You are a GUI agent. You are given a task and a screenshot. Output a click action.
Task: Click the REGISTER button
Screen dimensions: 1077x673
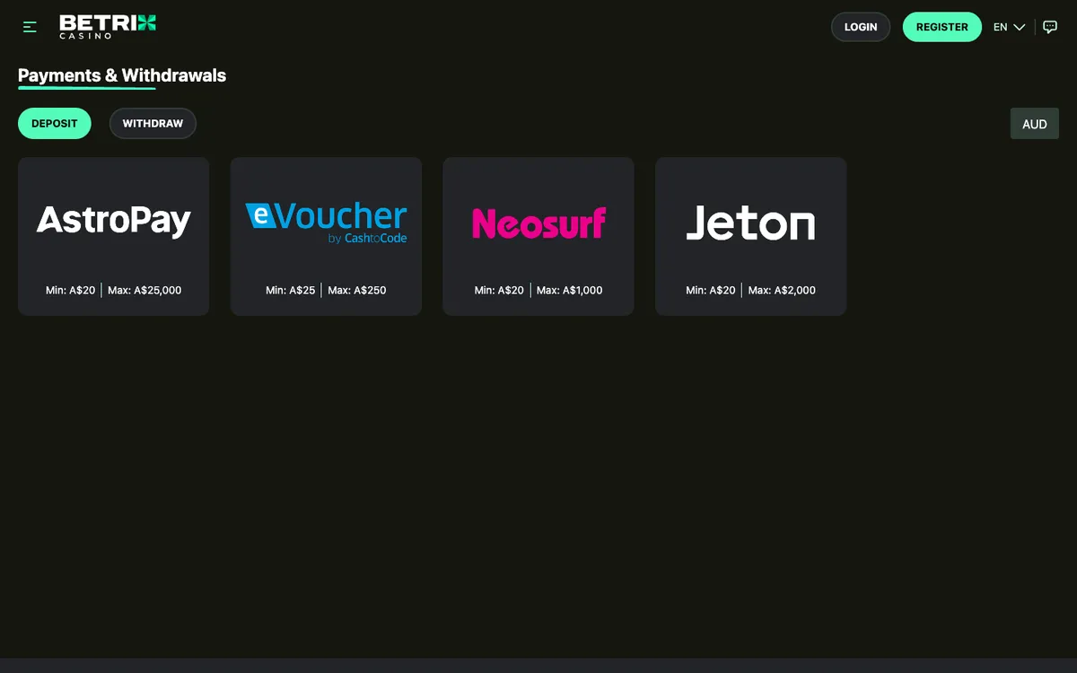[x=942, y=27]
